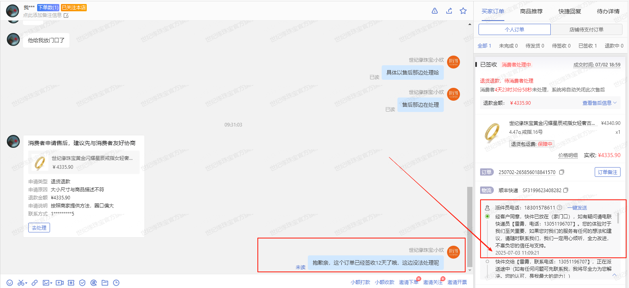
Task: Click the video upload icon
Action: (x=60, y=283)
